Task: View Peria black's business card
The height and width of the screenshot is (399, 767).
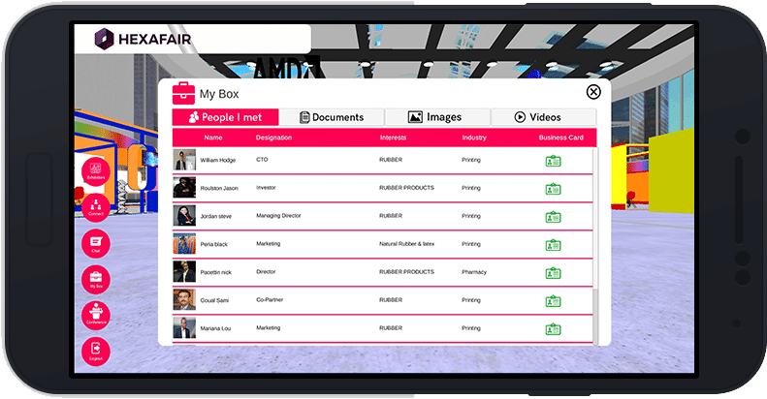Action: click(554, 245)
